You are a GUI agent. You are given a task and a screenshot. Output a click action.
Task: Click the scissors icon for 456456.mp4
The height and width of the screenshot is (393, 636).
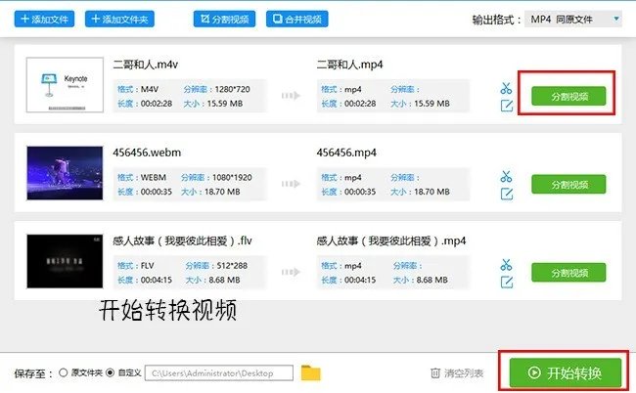(506, 176)
